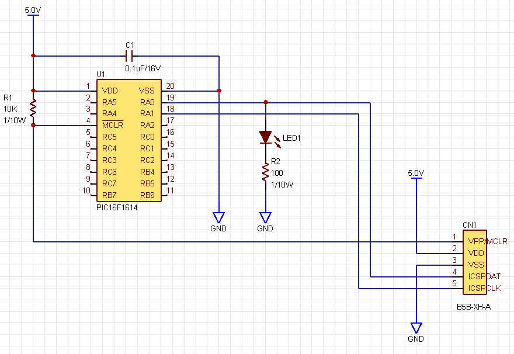
Task: Select the MCLR pin label on U1
Action: click(x=113, y=125)
